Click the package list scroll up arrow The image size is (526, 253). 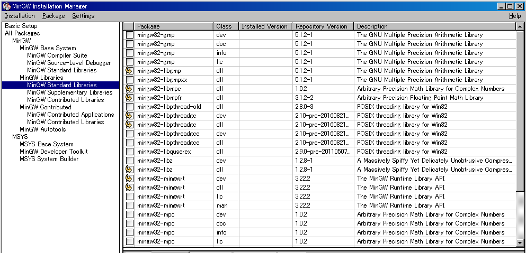click(x=520, y=26)
